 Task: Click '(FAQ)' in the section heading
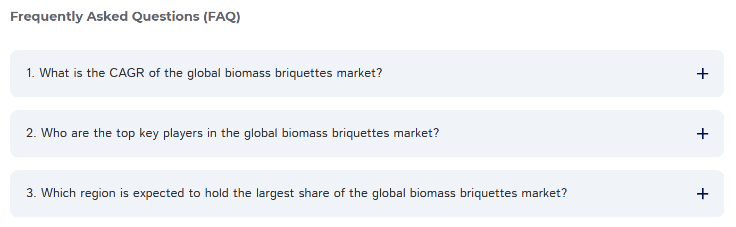pos(222,17)
